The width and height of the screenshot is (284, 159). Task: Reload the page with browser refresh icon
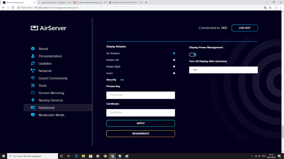point(13,7)
